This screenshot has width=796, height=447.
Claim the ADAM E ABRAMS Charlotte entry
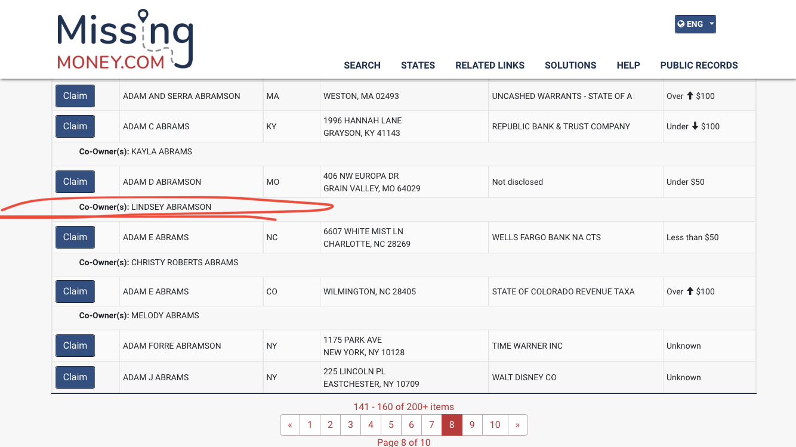[75, 237]
